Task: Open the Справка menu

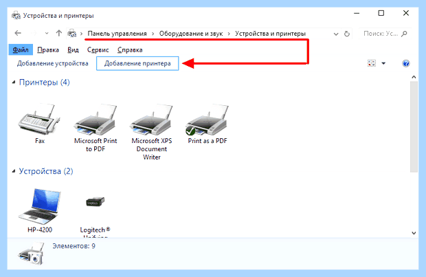Action: pyautogui.click(x=130, y=49)
